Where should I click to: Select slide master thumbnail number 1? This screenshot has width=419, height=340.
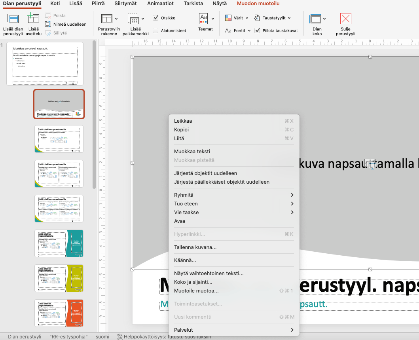pyautogui.click(x=45, y=64)
